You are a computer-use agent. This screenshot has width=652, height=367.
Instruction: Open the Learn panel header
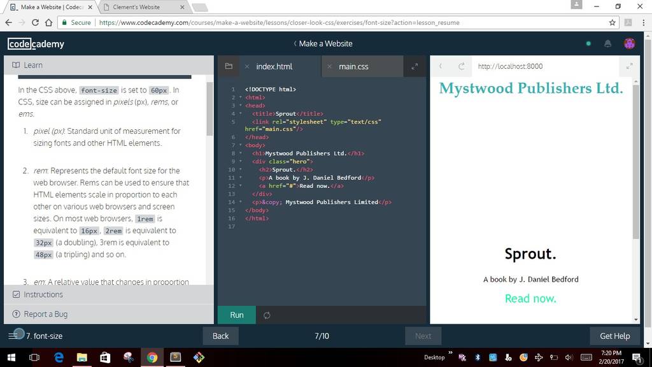coord(108,65)
